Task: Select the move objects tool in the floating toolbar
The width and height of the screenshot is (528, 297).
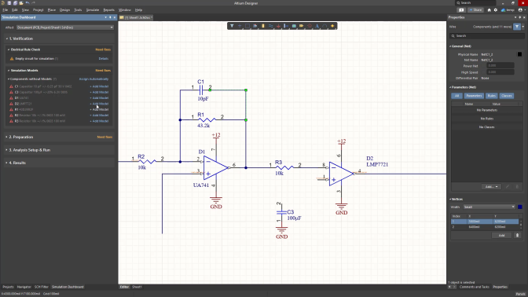Action: tap(240, 26)
